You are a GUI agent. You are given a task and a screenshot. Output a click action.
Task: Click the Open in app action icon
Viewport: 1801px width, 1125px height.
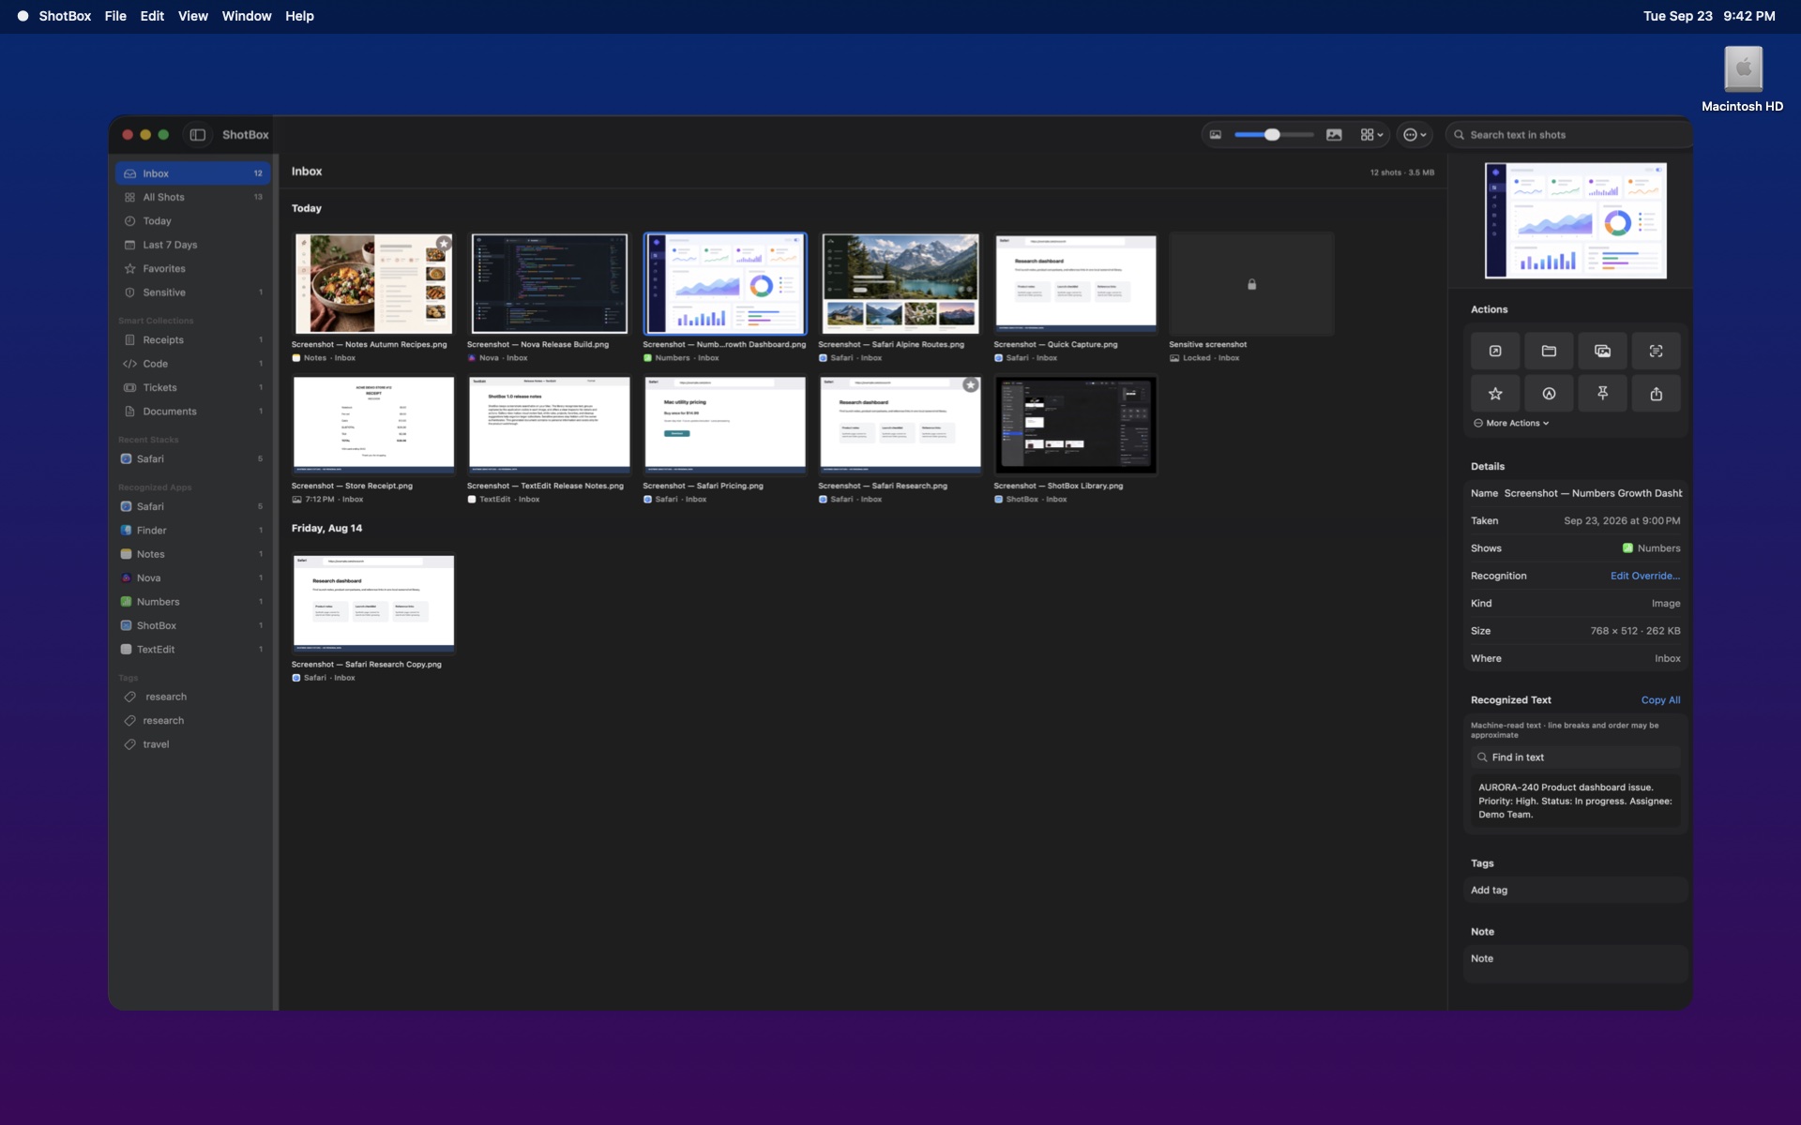pyautogui.click(x=1495, y=351)
